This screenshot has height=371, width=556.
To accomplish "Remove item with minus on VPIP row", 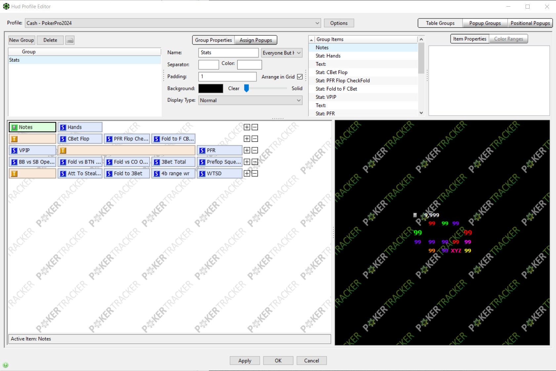I will click(255, 150).
